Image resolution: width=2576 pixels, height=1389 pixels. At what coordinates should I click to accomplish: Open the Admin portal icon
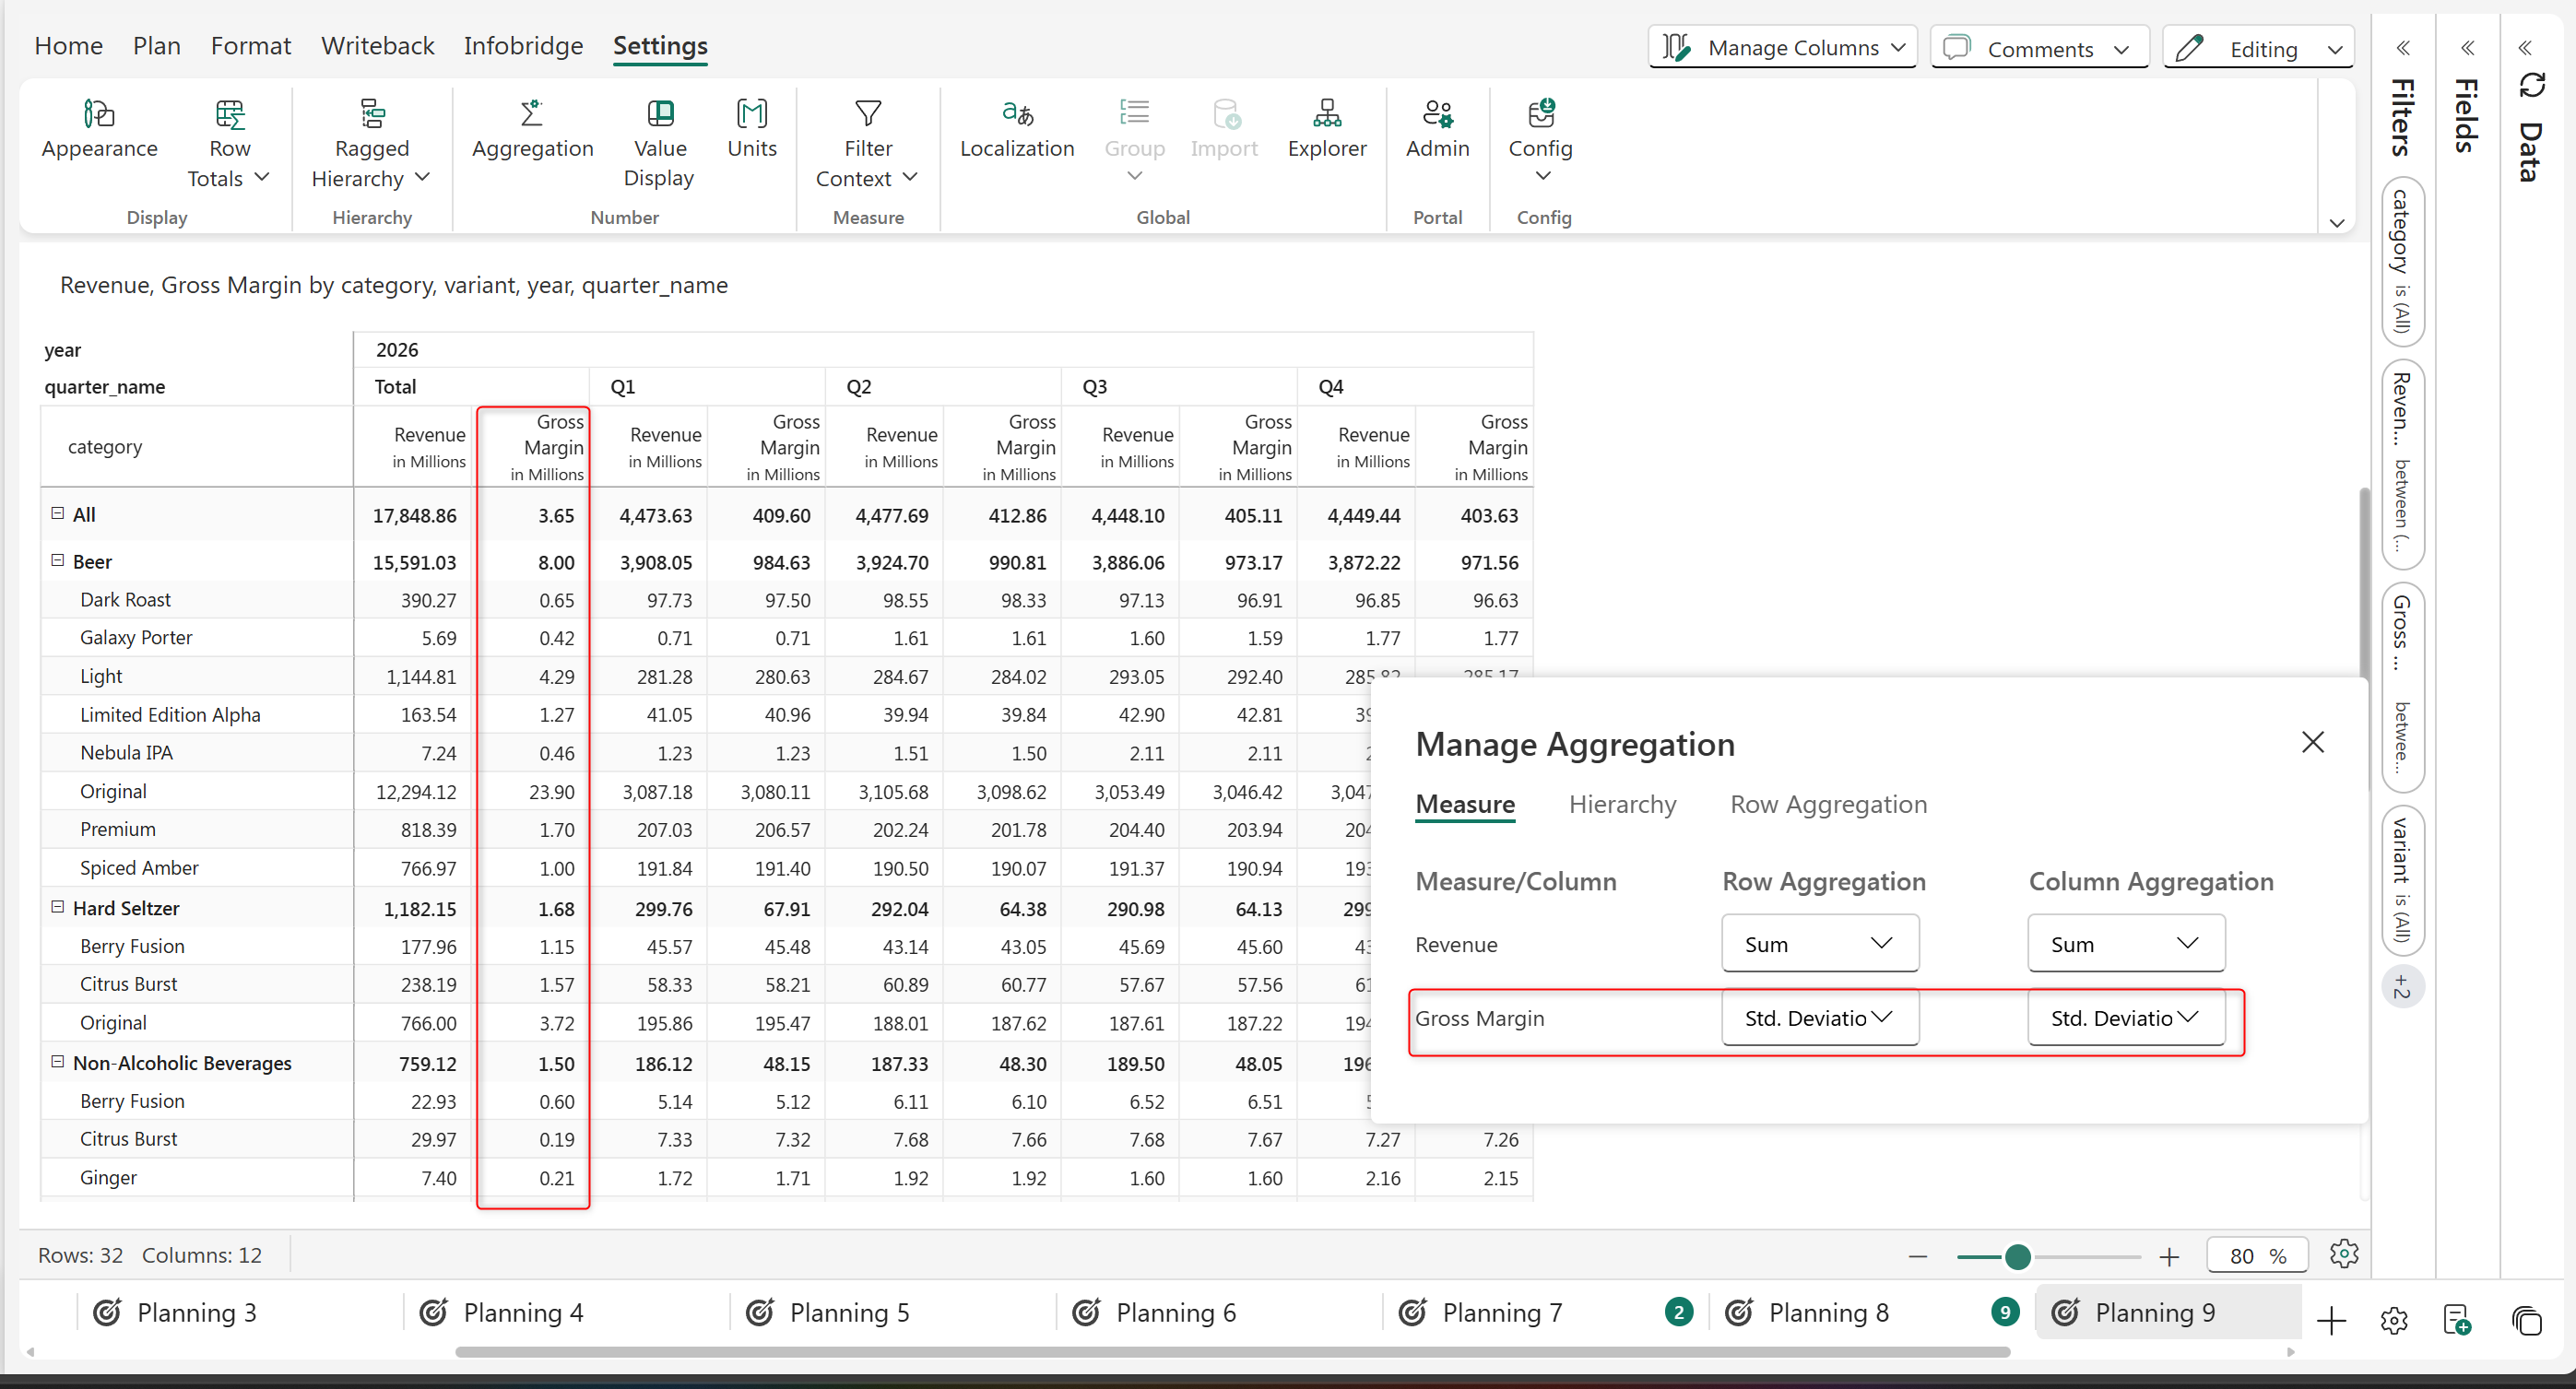pyautogui.click(x=1437, y=114)
